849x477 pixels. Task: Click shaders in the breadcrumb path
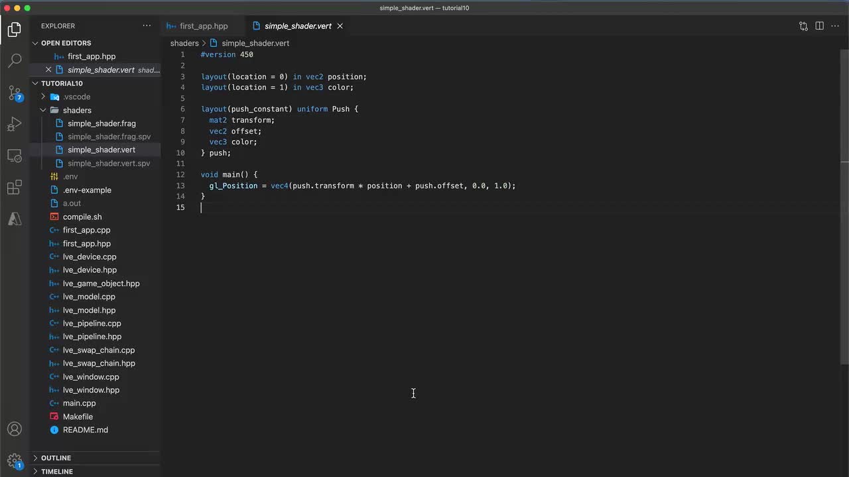click(x=184, y=43)
